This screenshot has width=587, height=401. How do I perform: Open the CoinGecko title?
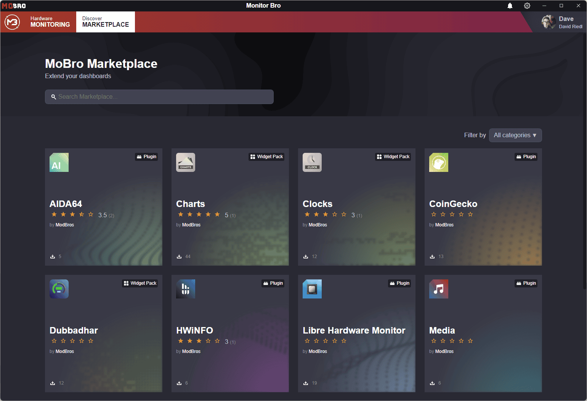pos(453,204)
